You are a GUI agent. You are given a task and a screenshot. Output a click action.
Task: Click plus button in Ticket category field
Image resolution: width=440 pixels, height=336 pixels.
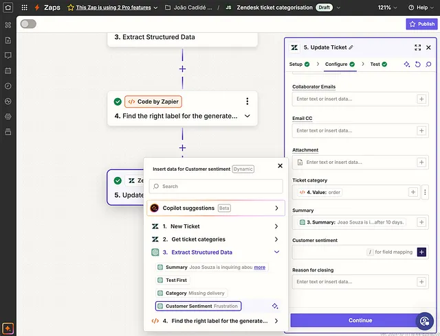413,192
